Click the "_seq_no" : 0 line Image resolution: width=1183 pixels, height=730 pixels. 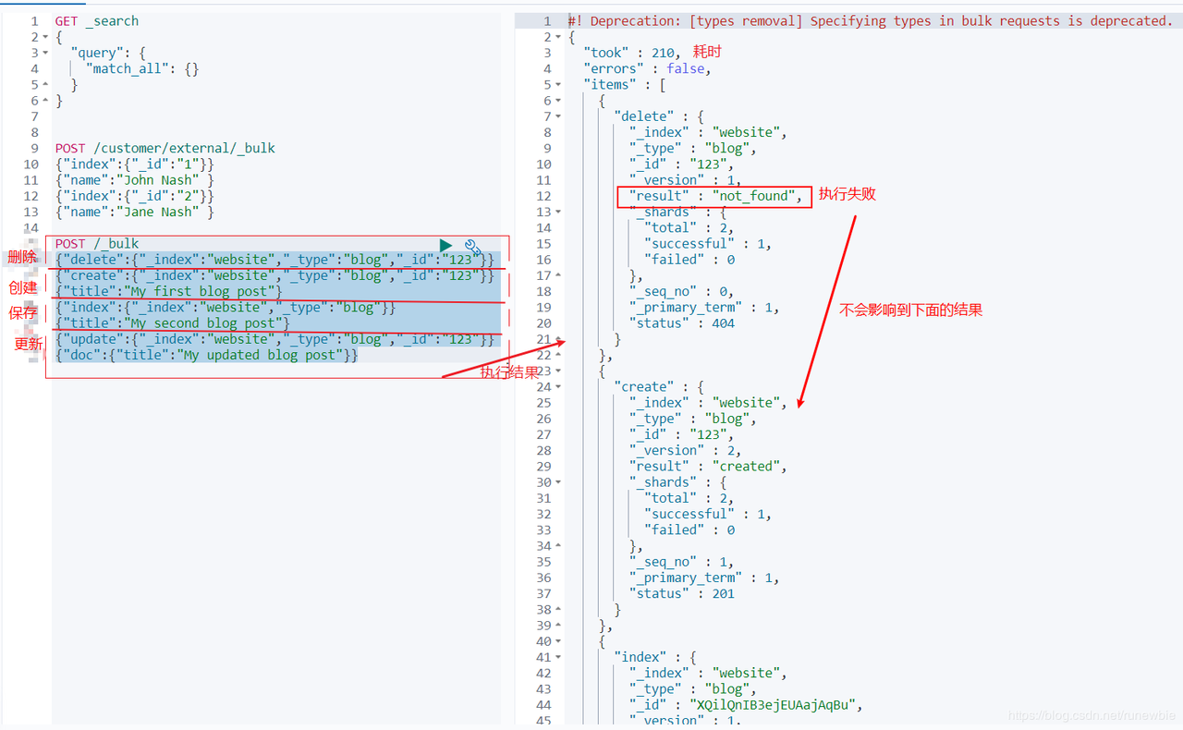pos(681,291)
